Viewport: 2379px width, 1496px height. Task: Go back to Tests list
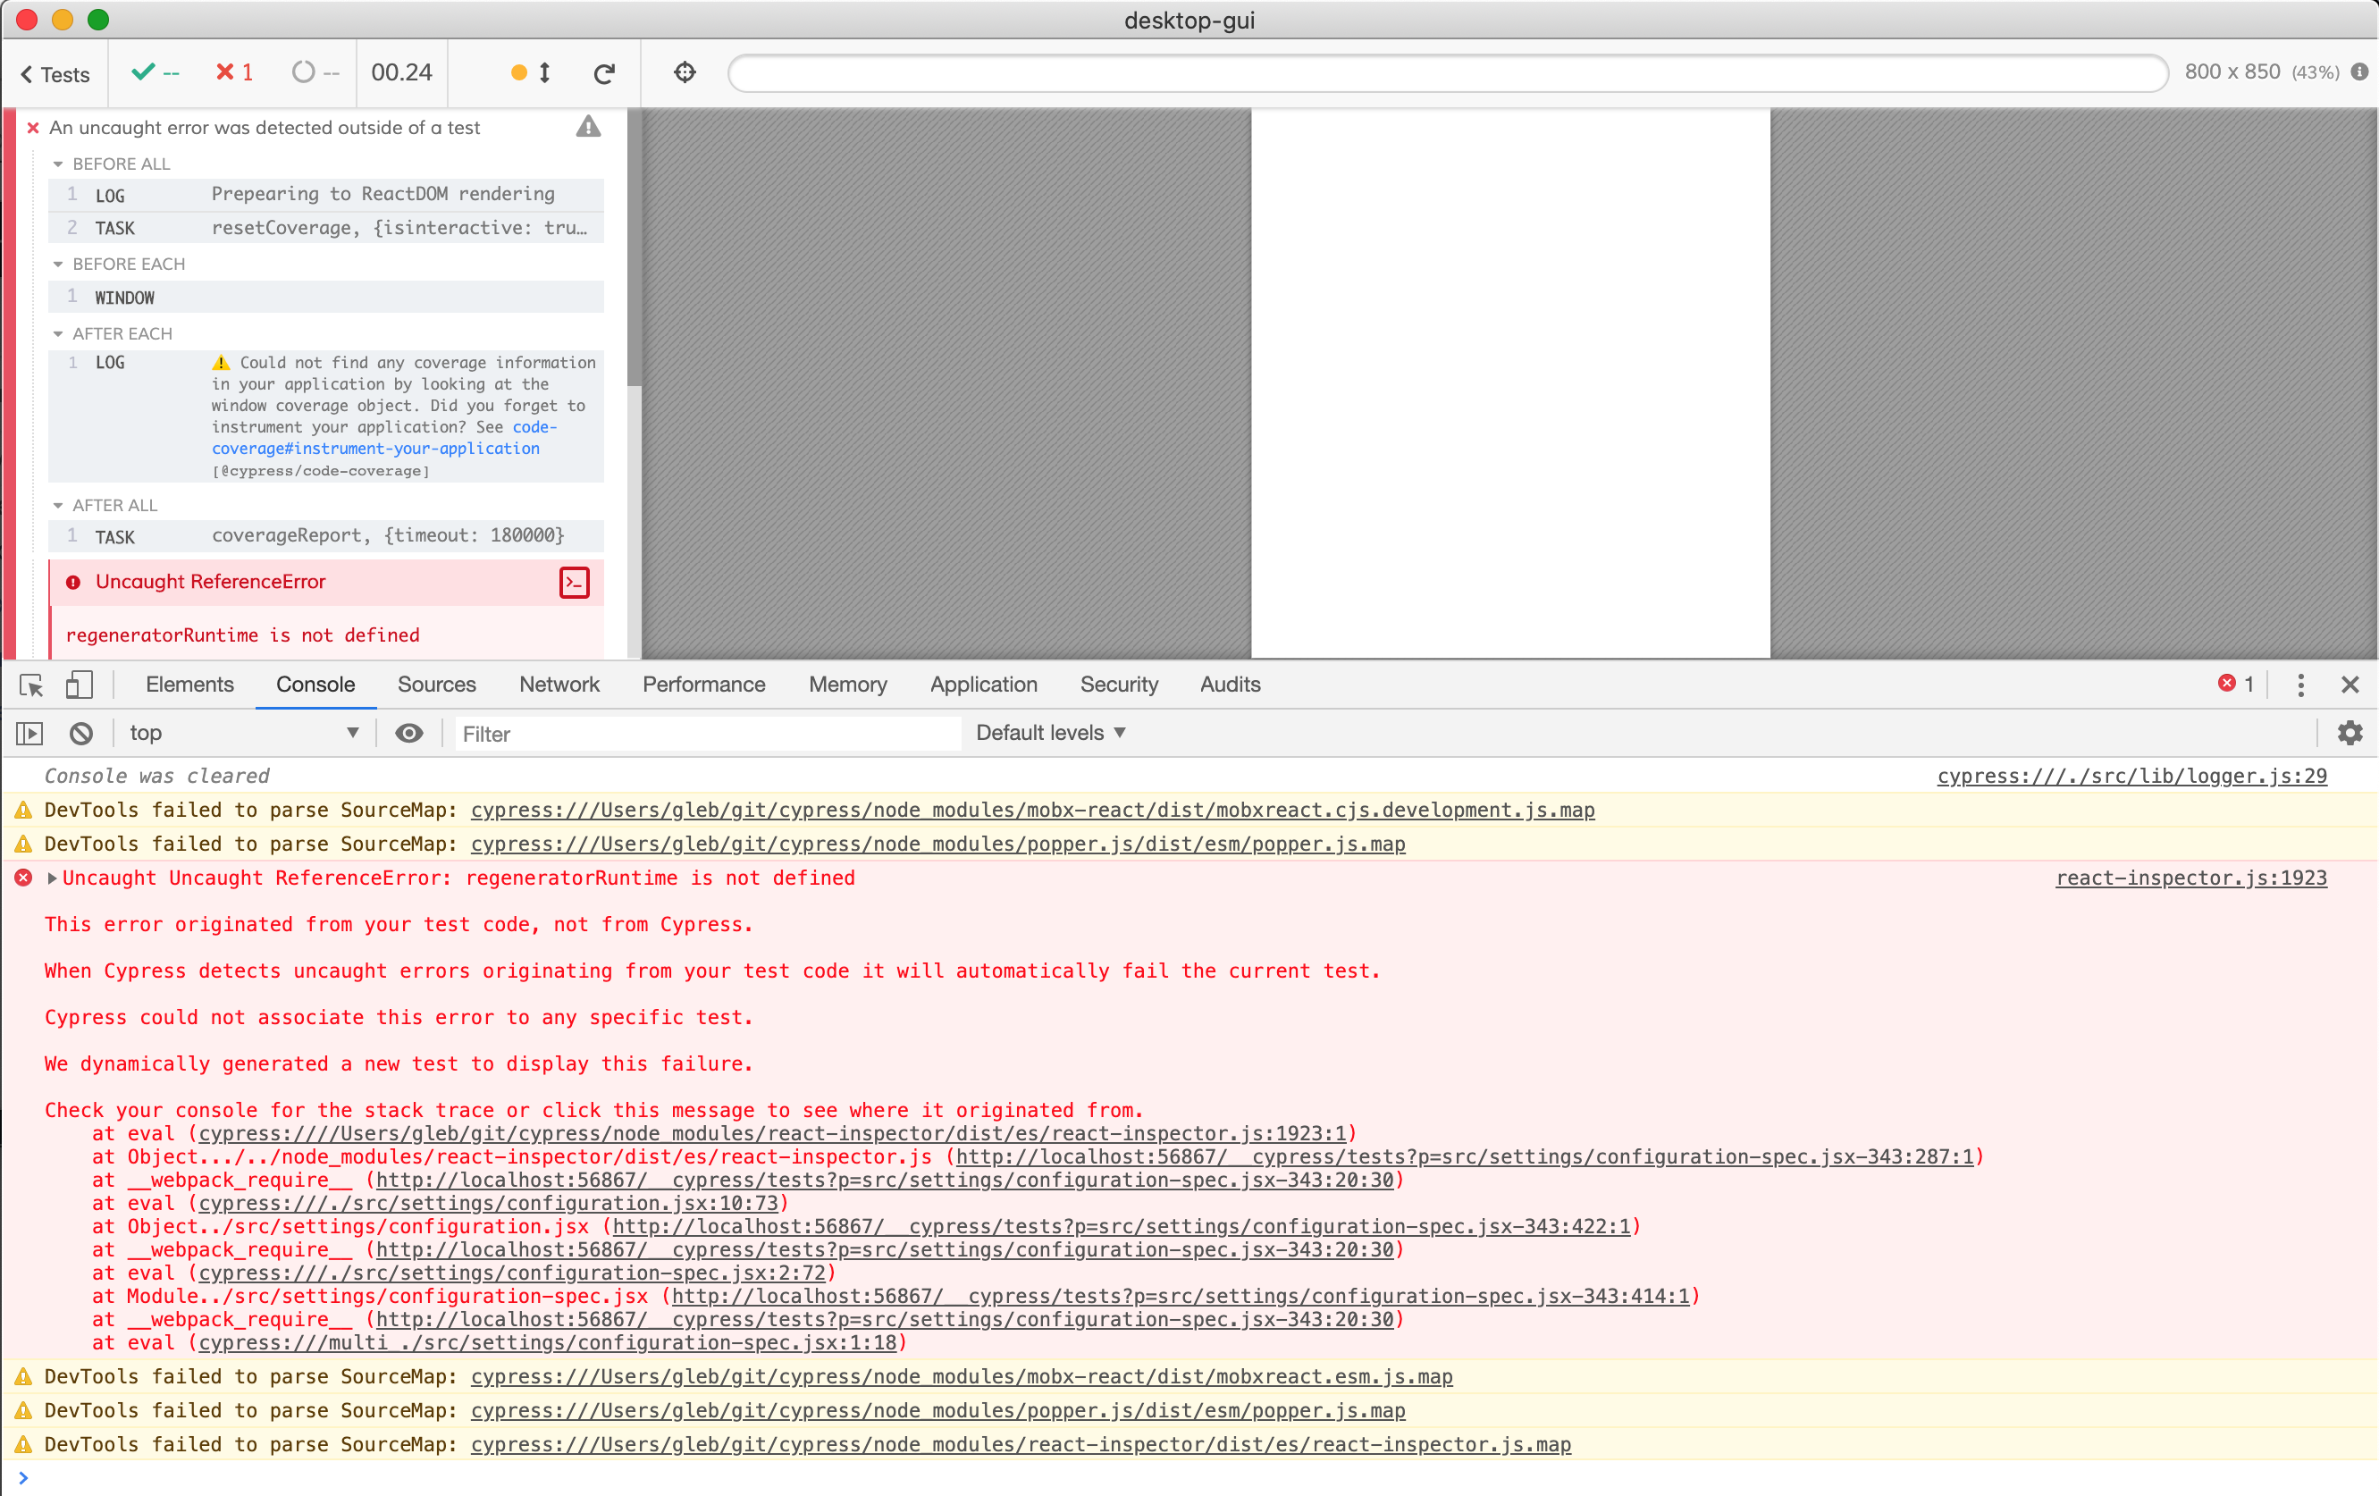[55, 74]
